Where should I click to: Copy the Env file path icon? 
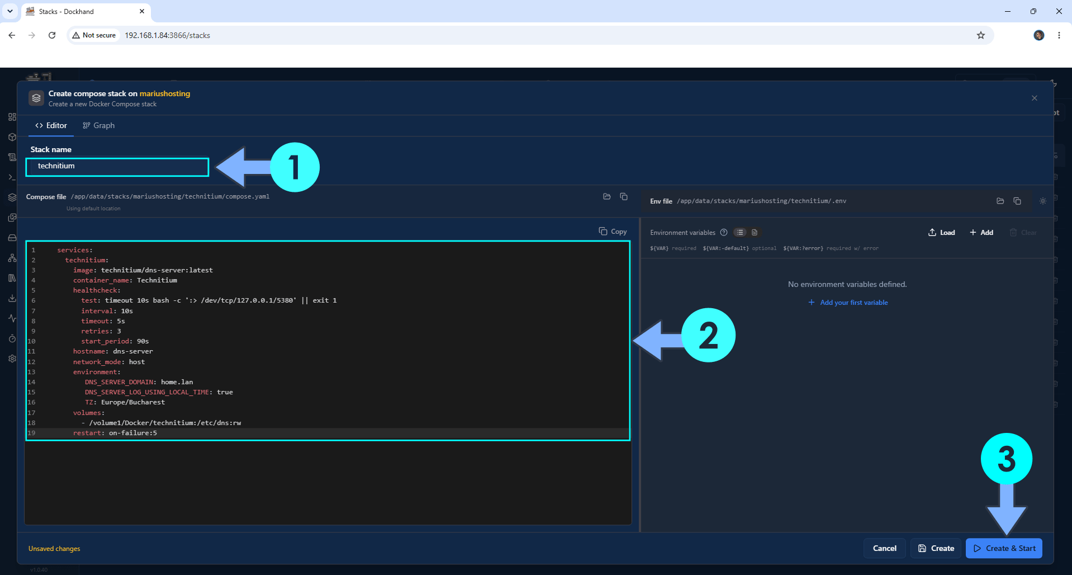tap(1017, 201)
